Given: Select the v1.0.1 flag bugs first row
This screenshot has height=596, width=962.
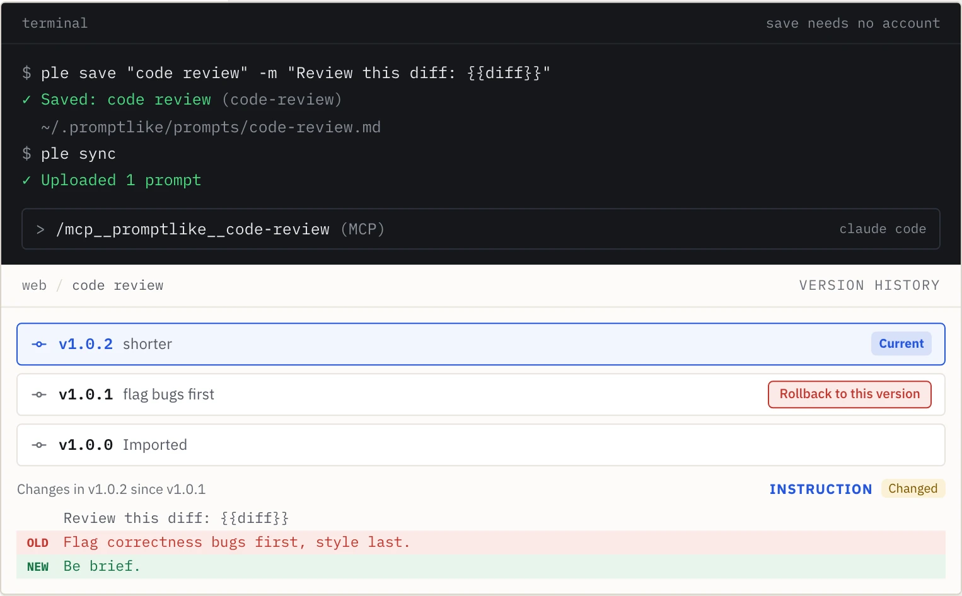Looking at the screenshot, I should pyautogui.click(x=481, y=394).
